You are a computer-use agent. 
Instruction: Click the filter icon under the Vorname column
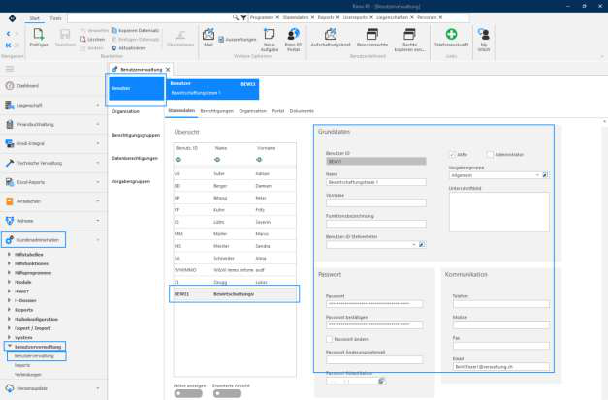point(259,160)
